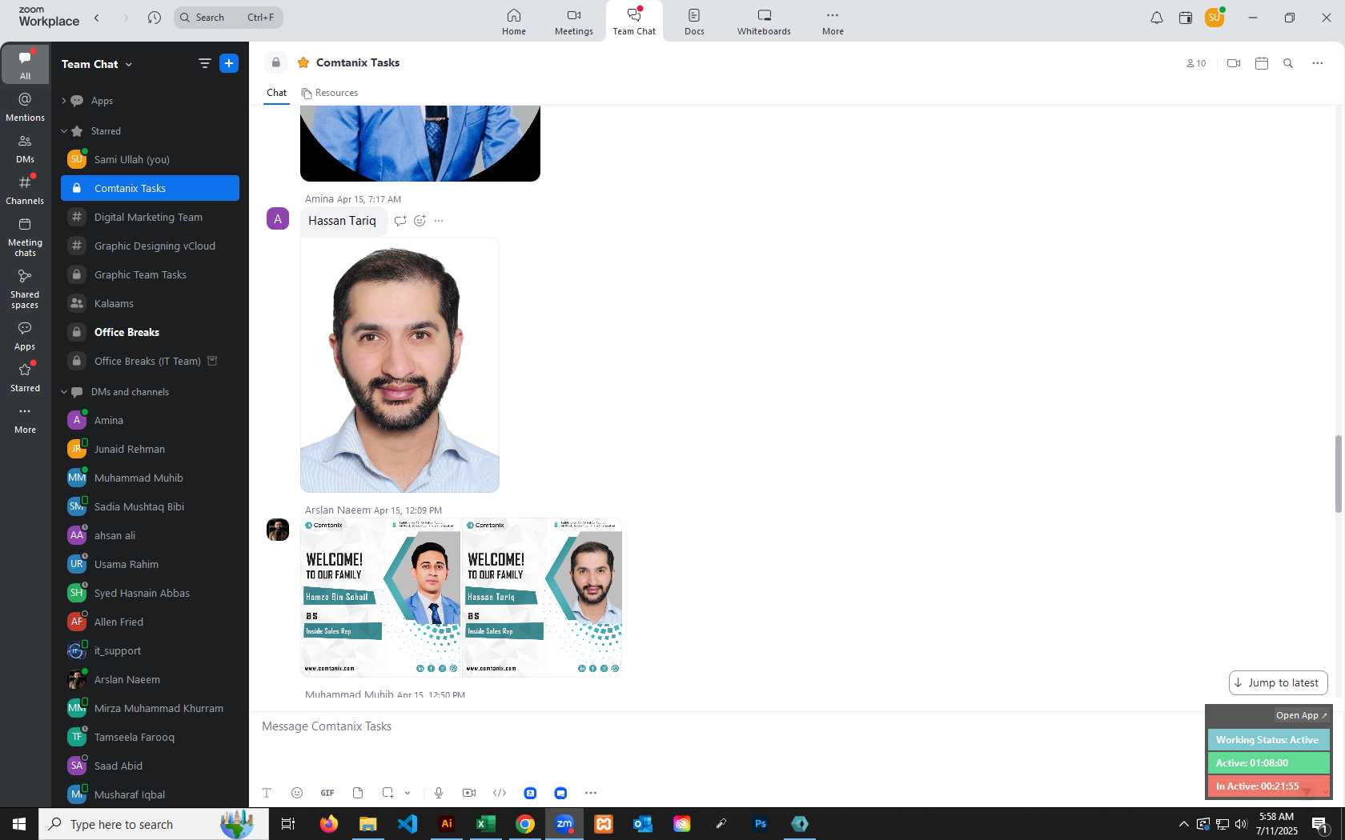Expand the Apps group in chat list

coord(63,101)
